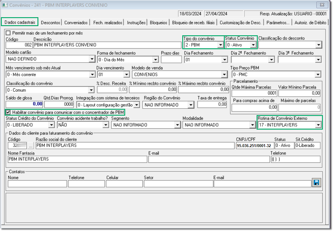Expand the Tipo do convênio dropdown
This screenshot has width=333, height=231.
(x=220, y=45)
